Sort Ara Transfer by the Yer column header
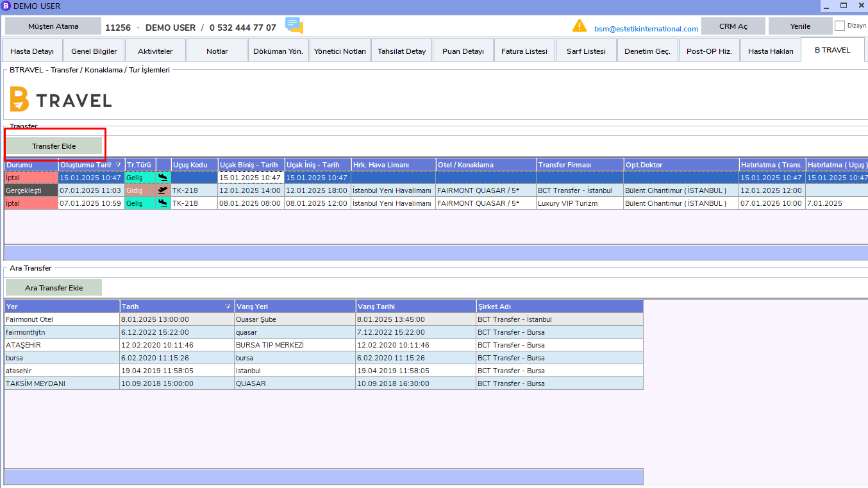868x488 pixels. [x=62, y=307]
